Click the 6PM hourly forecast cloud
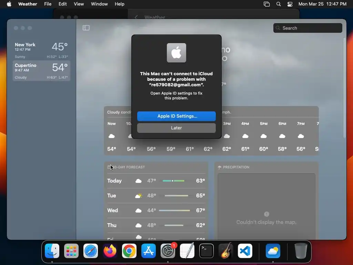353x265 pixels. 282,136
